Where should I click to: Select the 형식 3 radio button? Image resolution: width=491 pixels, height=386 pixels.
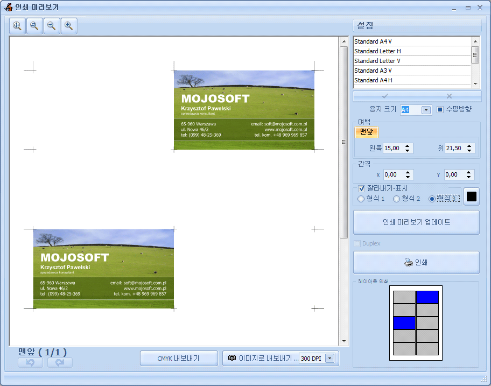[x=432, y=199]
